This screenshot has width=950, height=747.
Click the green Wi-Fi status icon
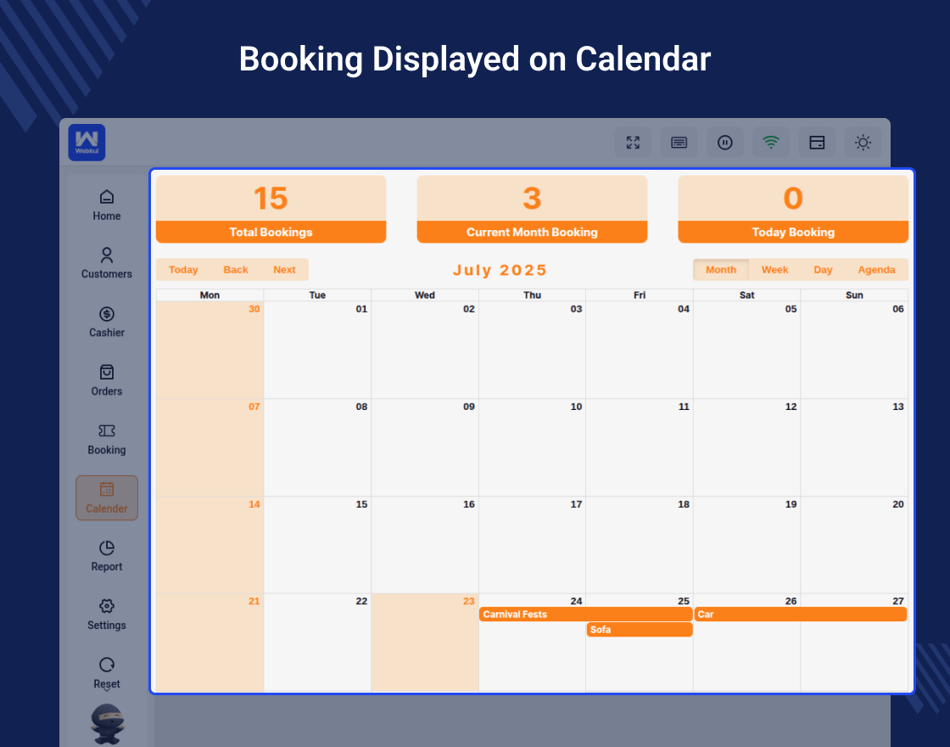pos(770,143)
